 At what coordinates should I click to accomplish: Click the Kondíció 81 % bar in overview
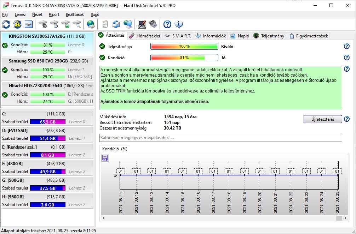pyautogui.click(x=184, y=58)
